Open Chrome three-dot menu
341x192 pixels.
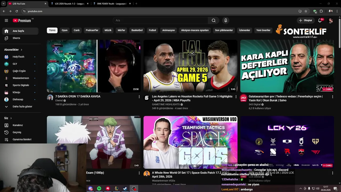coord(337,11)
